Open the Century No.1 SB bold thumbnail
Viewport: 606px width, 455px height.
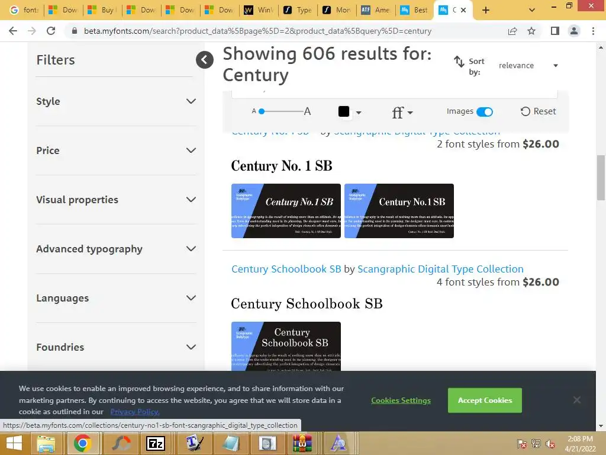pos(399,211)
